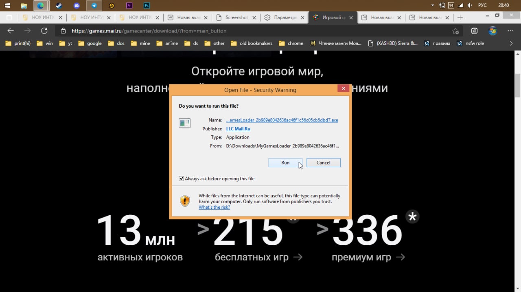Screen dimensions: 521x292
Task: Show hidden system tray icons
Action: pos(432,5)
